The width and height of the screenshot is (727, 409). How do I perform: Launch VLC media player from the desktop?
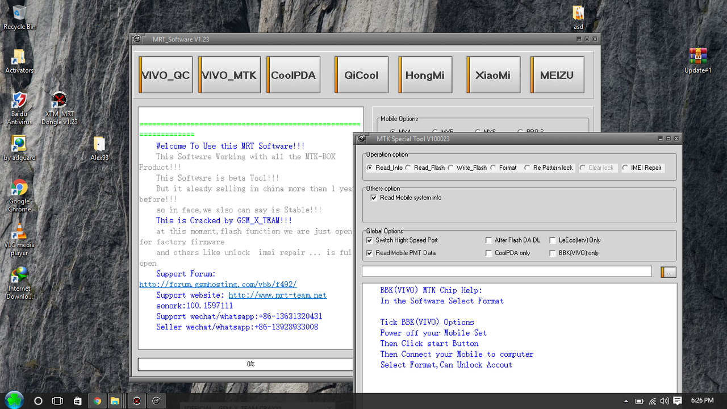click(19, 239)
